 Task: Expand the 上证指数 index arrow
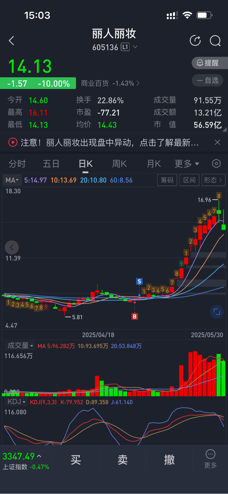point(39,456)
